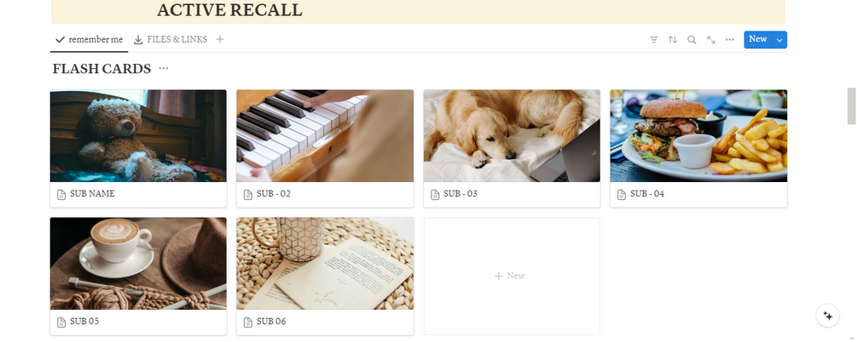Click the expand full-page arrows icon
Screen dimensions: 857x342
click(x=711, y=40)
